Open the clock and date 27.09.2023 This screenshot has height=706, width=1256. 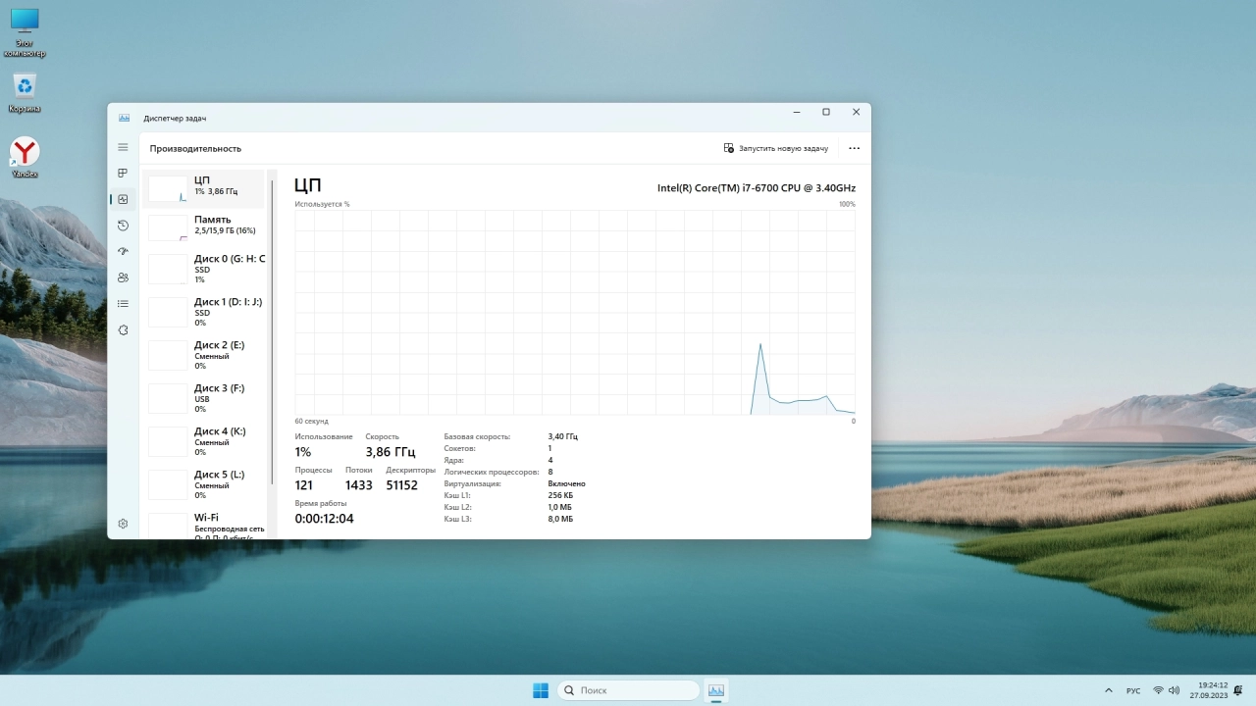1209,690
